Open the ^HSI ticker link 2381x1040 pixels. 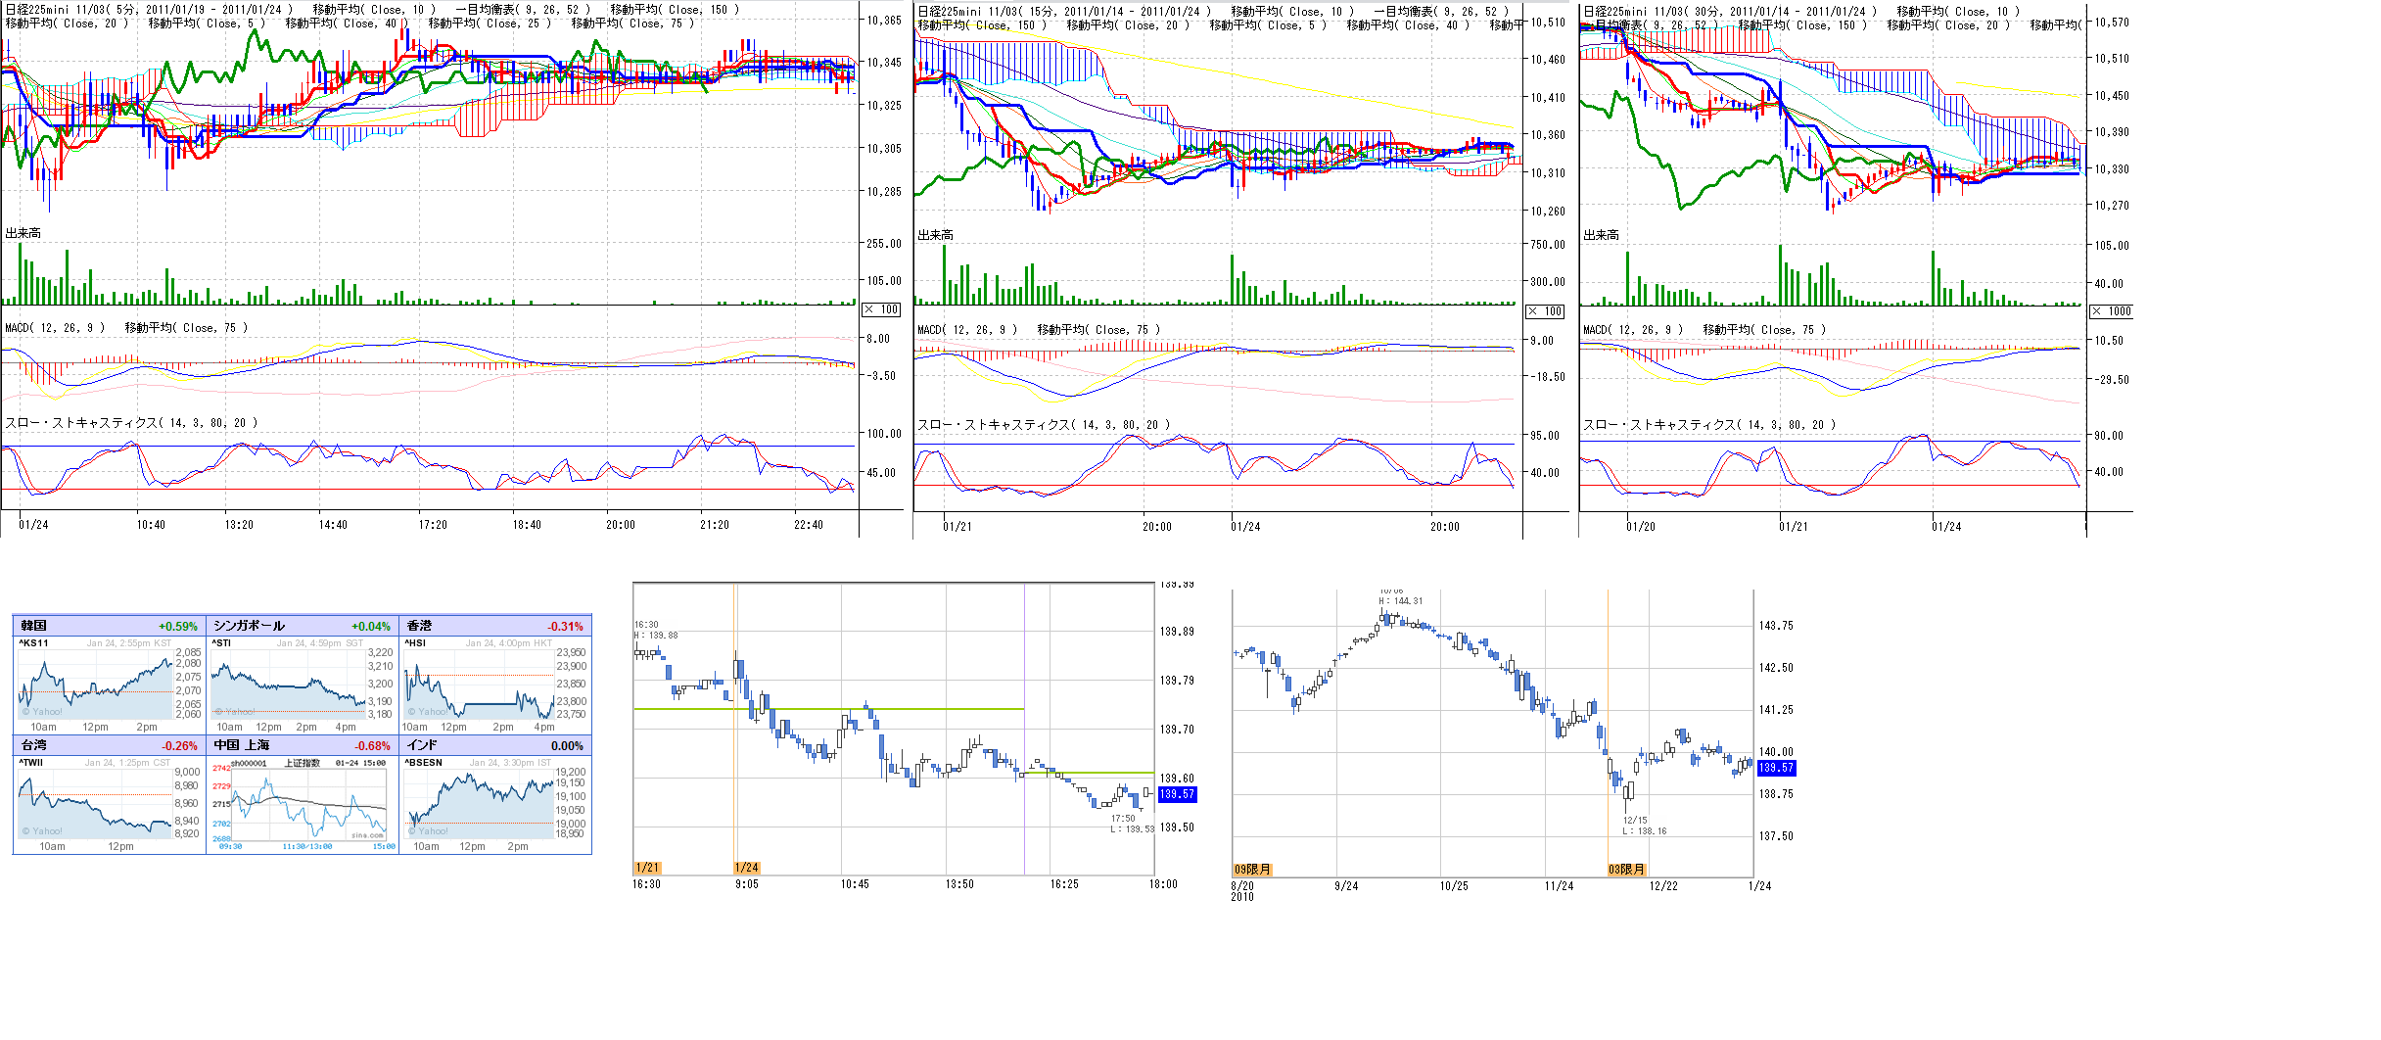click(x=415, y=643)
